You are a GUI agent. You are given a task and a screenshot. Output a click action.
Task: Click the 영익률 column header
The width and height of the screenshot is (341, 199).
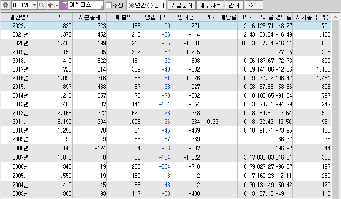283,17
